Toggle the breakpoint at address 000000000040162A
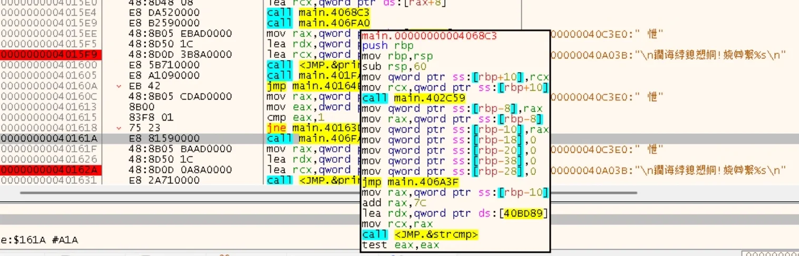799x256 pixels. [51, 170]
